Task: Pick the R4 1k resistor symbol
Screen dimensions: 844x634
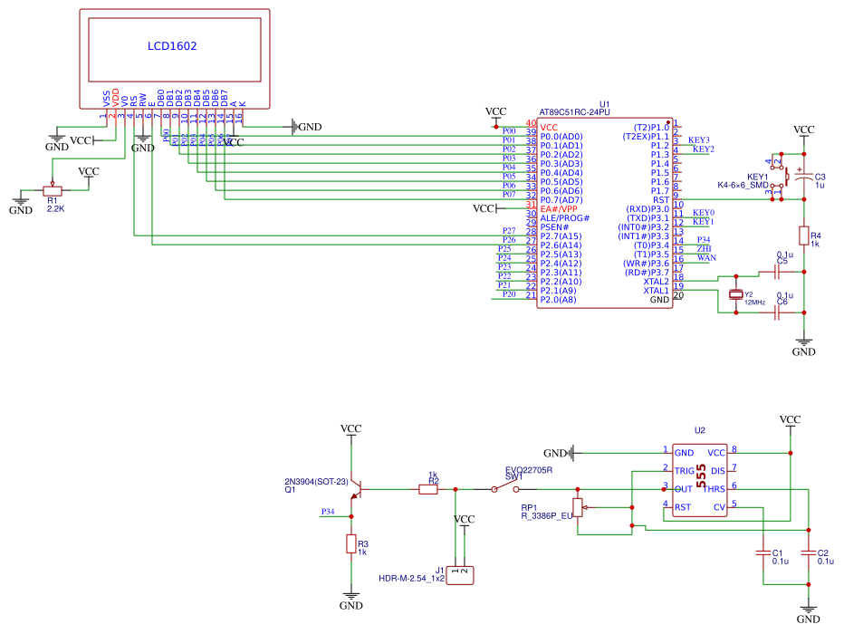Action: pyautogui.click(x=803, y=235)
